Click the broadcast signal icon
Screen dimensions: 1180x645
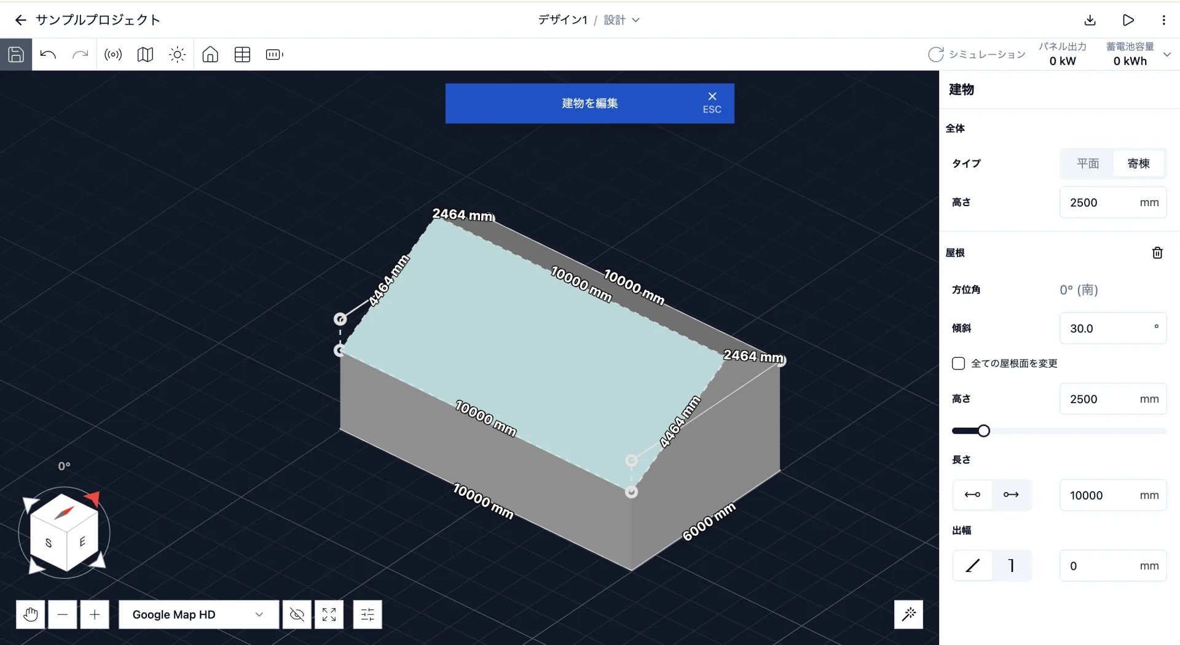pos(113,55)
